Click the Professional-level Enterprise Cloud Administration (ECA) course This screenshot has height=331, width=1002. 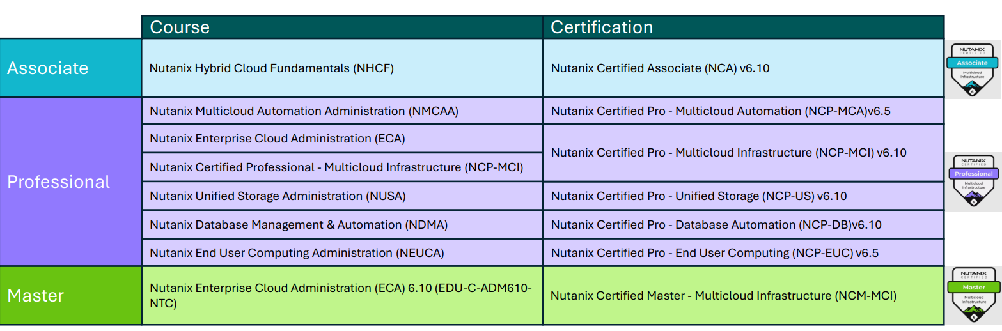pos(277,139)
